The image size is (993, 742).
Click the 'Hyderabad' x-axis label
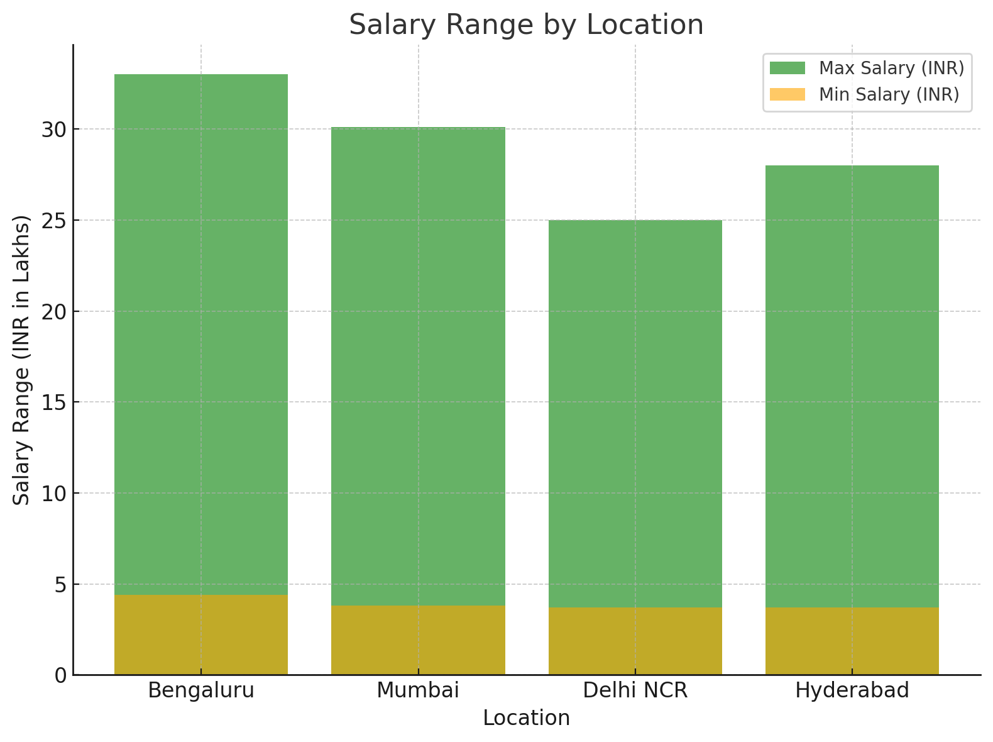852,690
